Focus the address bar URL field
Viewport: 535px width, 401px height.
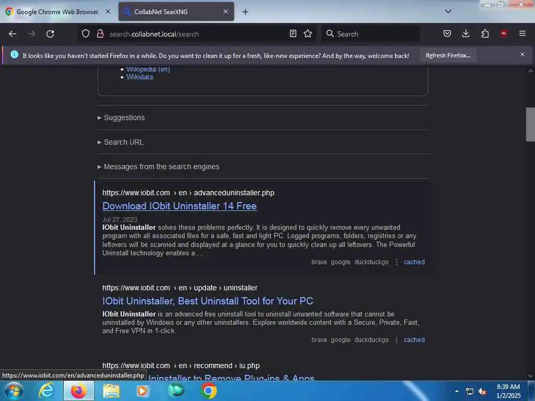pyautogui.click(x=196, y=34)
